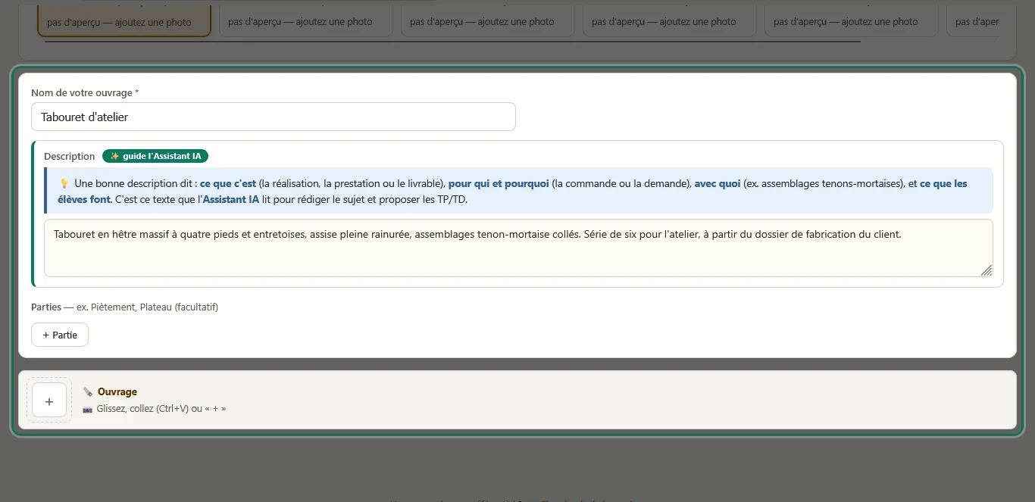Click the "Nom de votre ouvrage *" label

(85, 92)
